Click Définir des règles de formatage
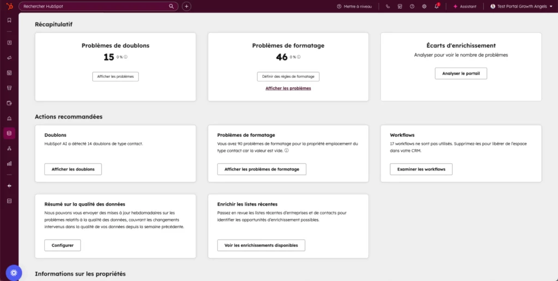 288,76
